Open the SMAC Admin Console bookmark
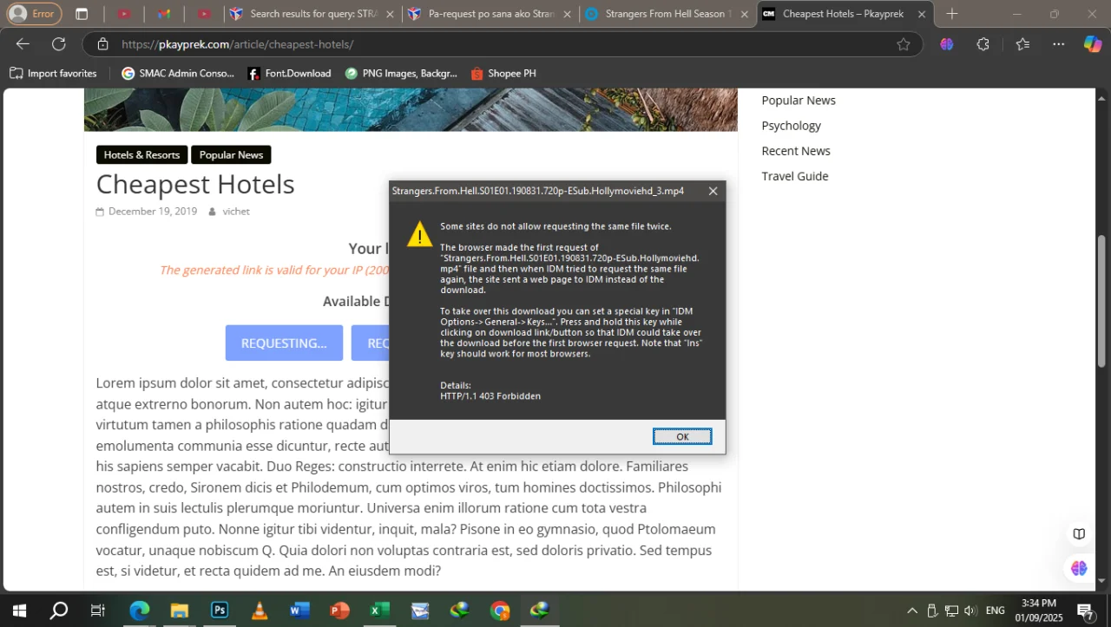The width and height of the screenshot is (1111, 627). pyautogui.click(x=178, y=74)
